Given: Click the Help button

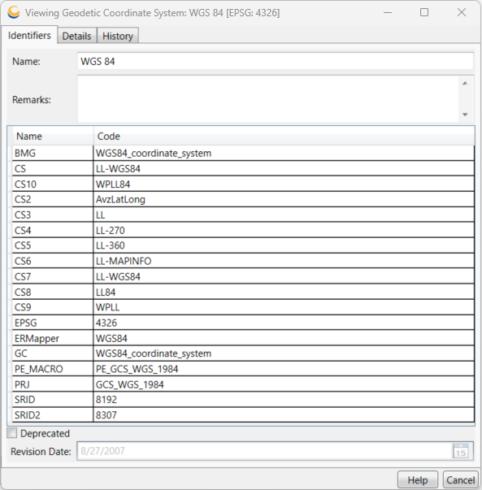Looking at the screenshot, I should [418, 479].
